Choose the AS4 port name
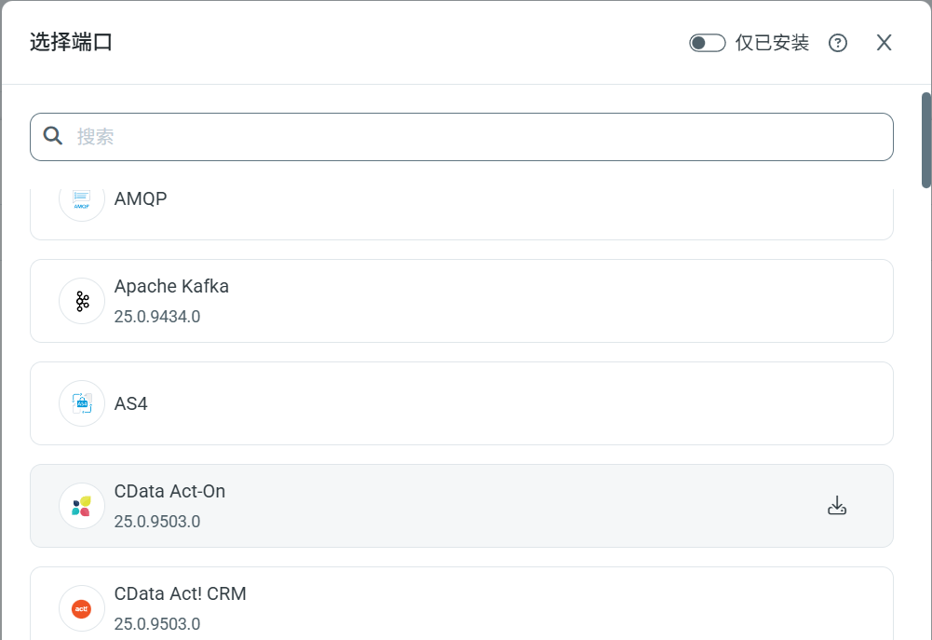The width and height of the screenshot is (932, 640). pyautogui.click(x=131, y=403)
